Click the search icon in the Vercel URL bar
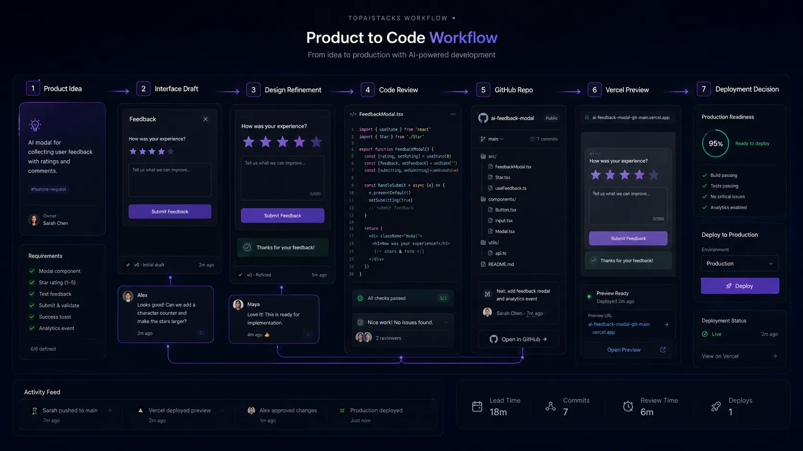Screen dimensions: 803x451 (587, 117)
